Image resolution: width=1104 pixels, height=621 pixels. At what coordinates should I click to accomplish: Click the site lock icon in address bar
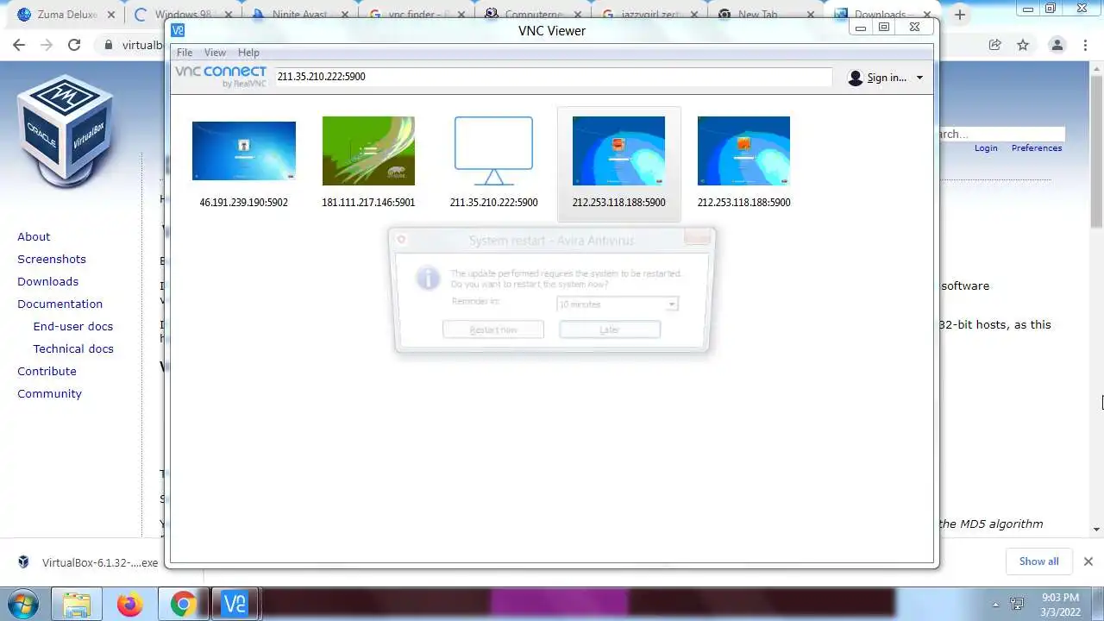(x=109, y=45)
